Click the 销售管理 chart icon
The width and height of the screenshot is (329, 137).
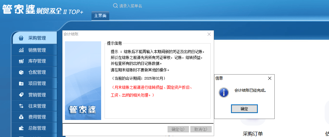pos(21,50)
